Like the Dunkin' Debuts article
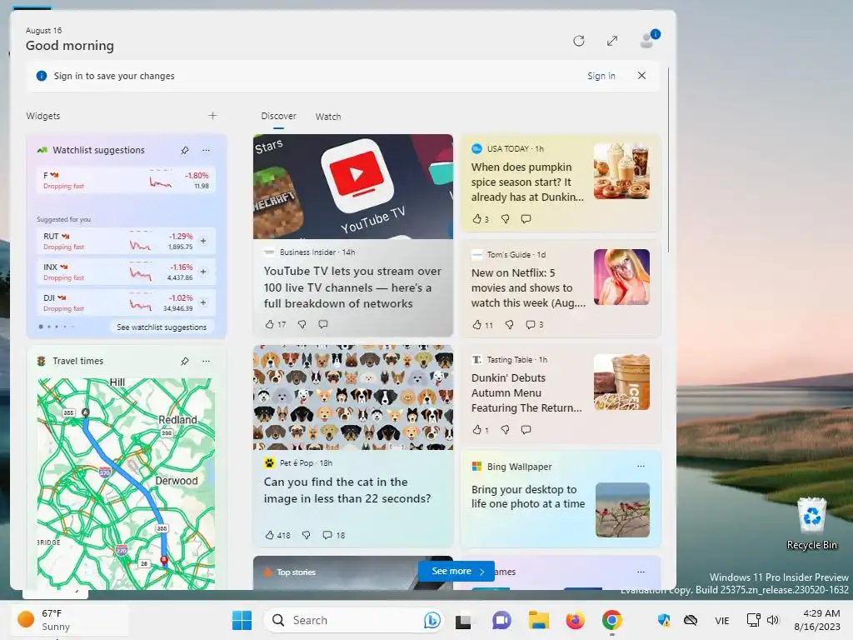The height and width of the screenshot is (640, 853). pyautogui.click(x=477, y=429)
